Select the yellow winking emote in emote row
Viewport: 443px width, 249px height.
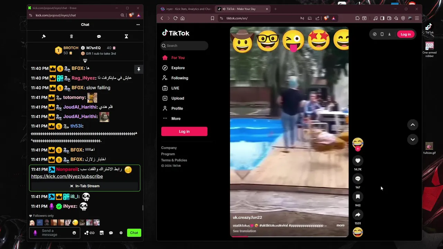(75, 223)
